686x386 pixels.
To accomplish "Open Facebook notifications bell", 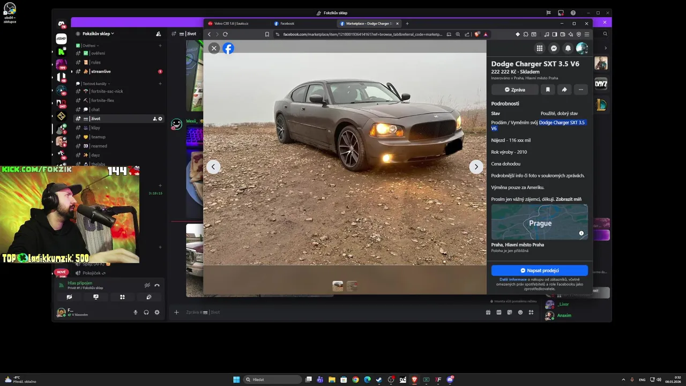I will (568, 48).
